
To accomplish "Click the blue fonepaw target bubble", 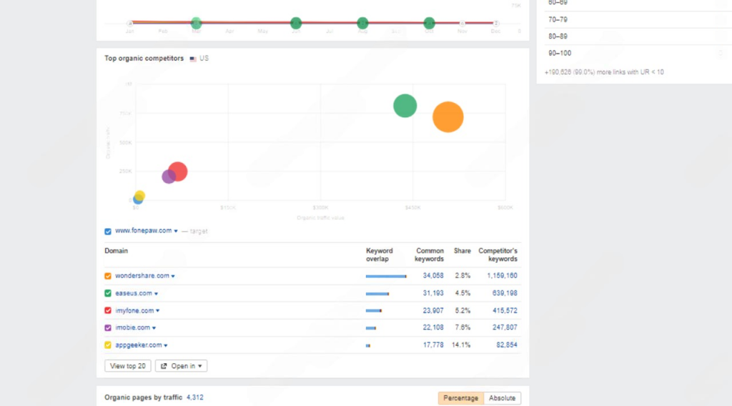I will (x=137, y=199).
